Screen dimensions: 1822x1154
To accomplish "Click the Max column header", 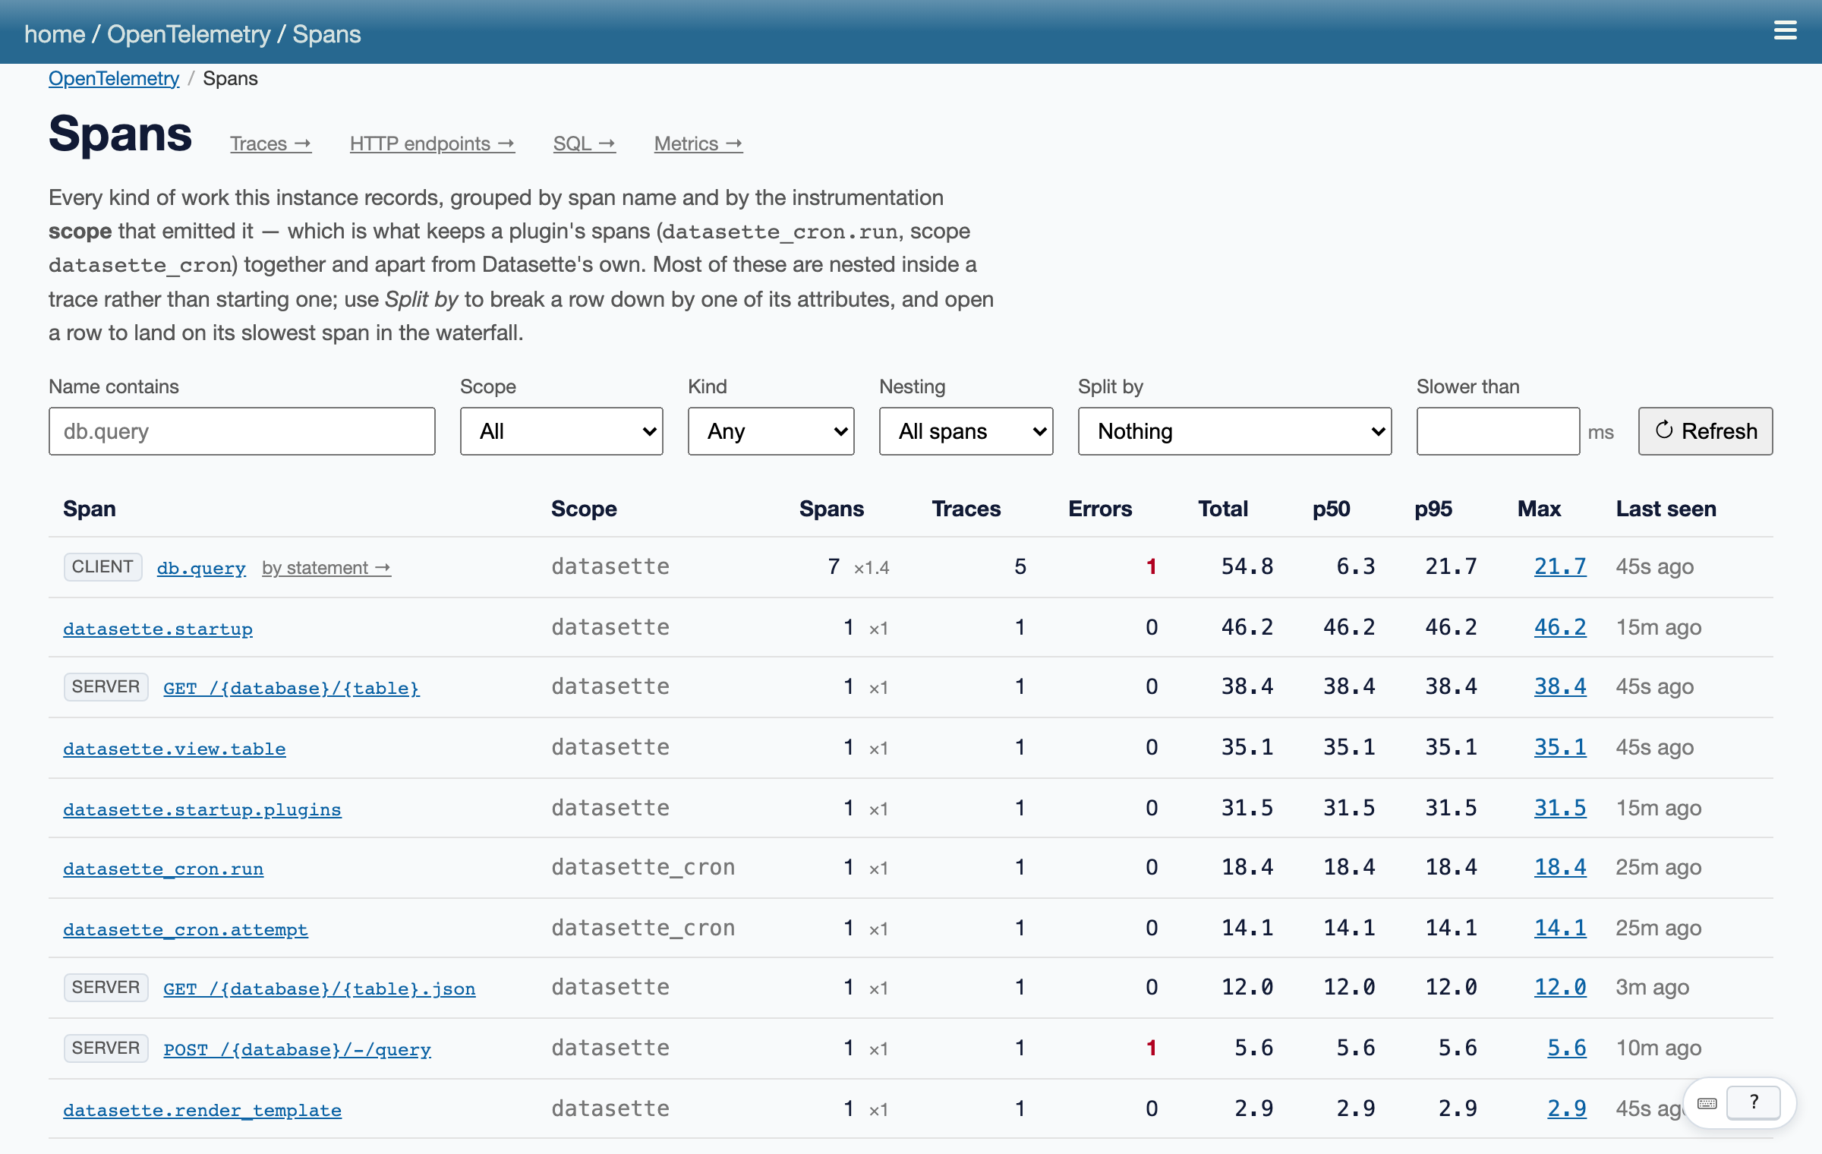I will [1539, 509].
